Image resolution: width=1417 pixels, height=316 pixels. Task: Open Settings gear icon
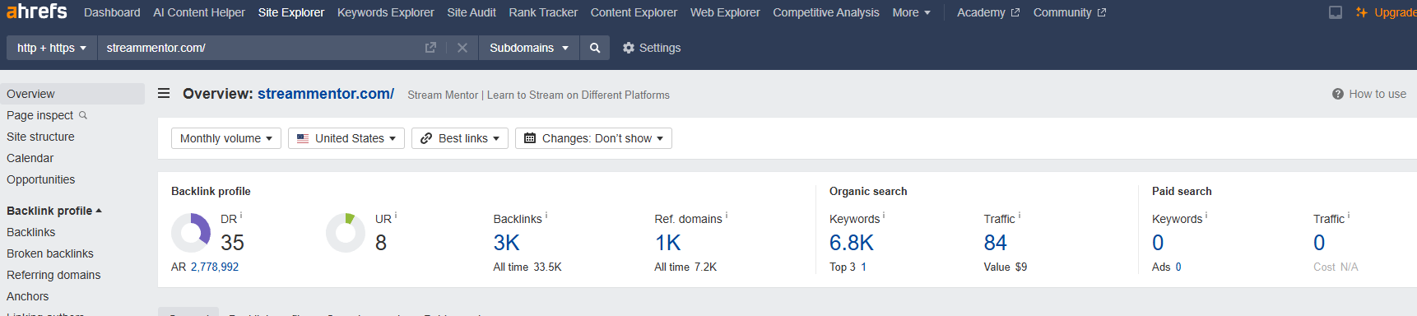click(629, 48)
